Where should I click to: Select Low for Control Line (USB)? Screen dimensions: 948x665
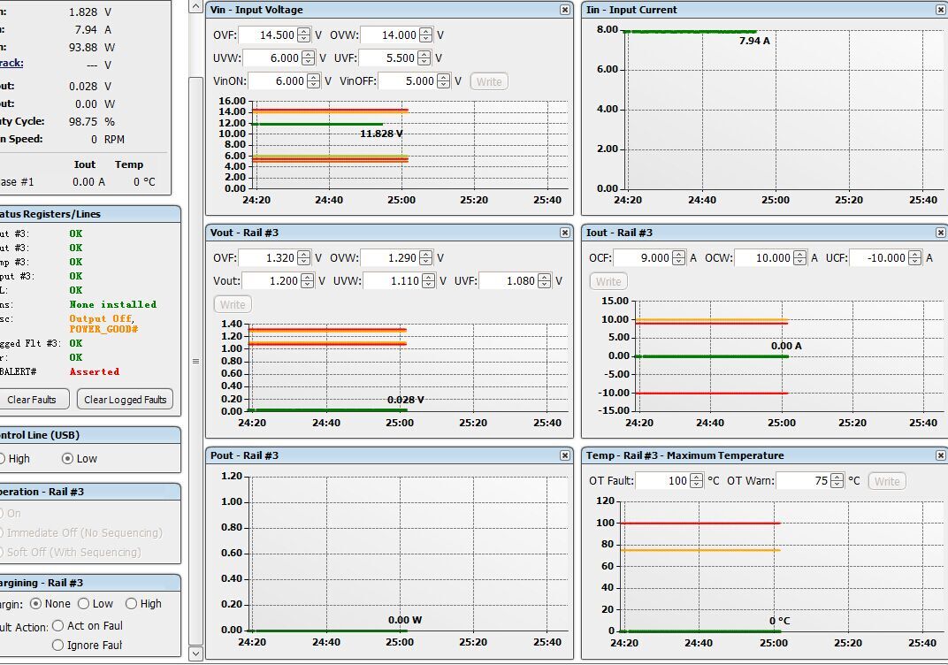click(x=80, y=459)
